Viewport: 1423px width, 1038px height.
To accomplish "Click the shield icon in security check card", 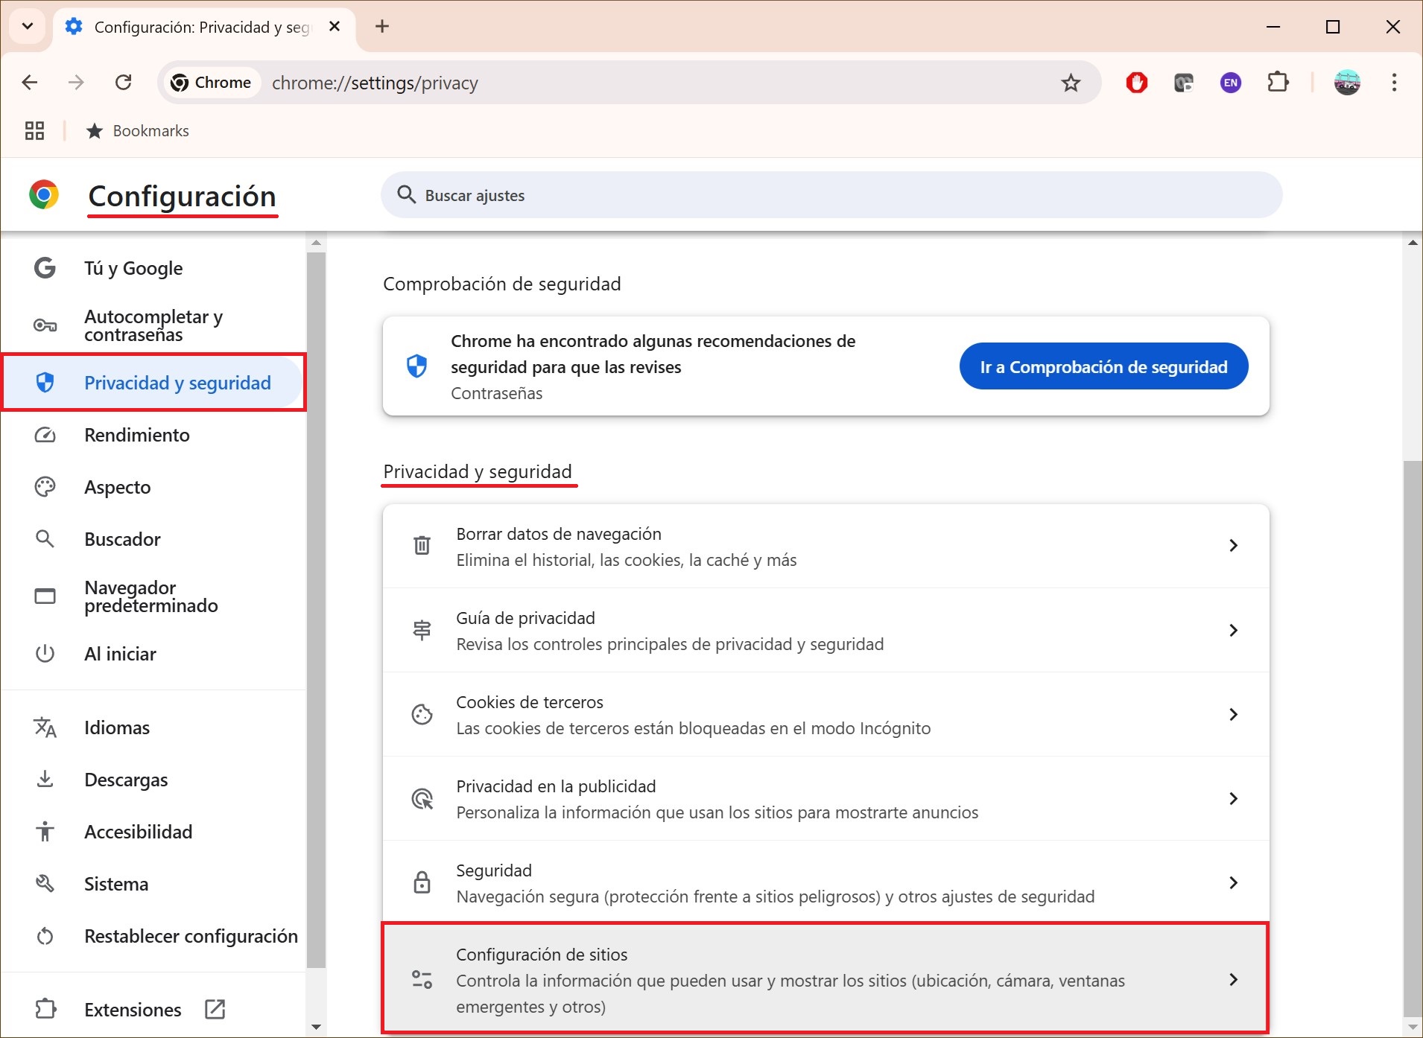I will 416,366.
